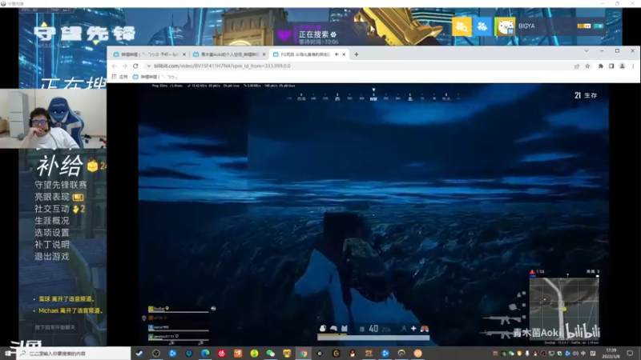Click the BIGYA player avatar
The height and width of the screenshot is (360, 641).
505,26
